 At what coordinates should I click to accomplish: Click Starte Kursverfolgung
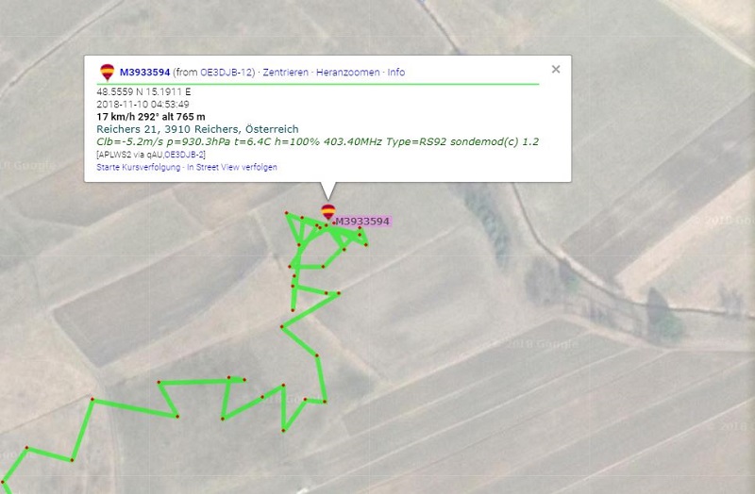tap(138, 167)
